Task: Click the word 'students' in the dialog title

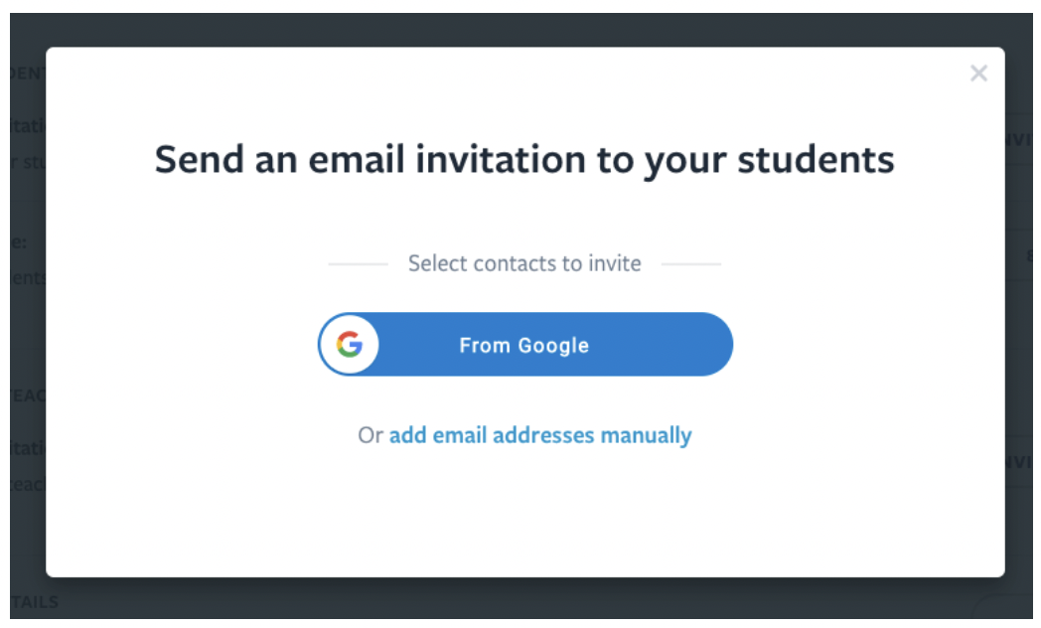Action: 818,160
